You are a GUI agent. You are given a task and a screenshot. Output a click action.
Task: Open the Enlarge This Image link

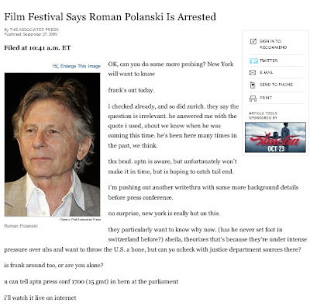(80, 66)
